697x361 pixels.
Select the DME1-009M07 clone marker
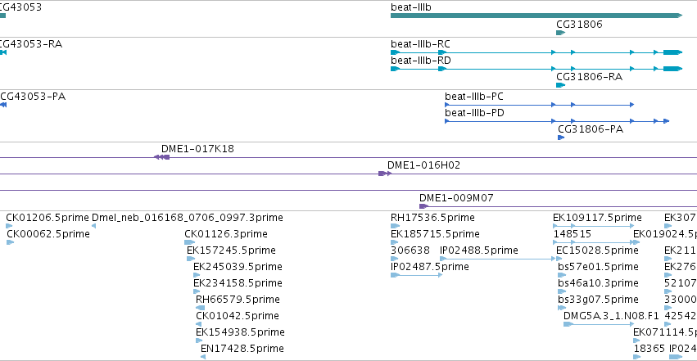point(423,206)
